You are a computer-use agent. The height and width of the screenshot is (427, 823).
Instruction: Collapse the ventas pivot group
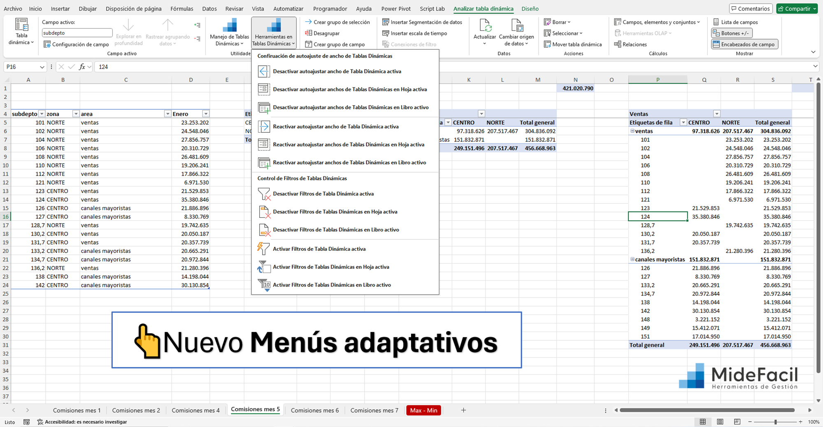click(632, 131)
